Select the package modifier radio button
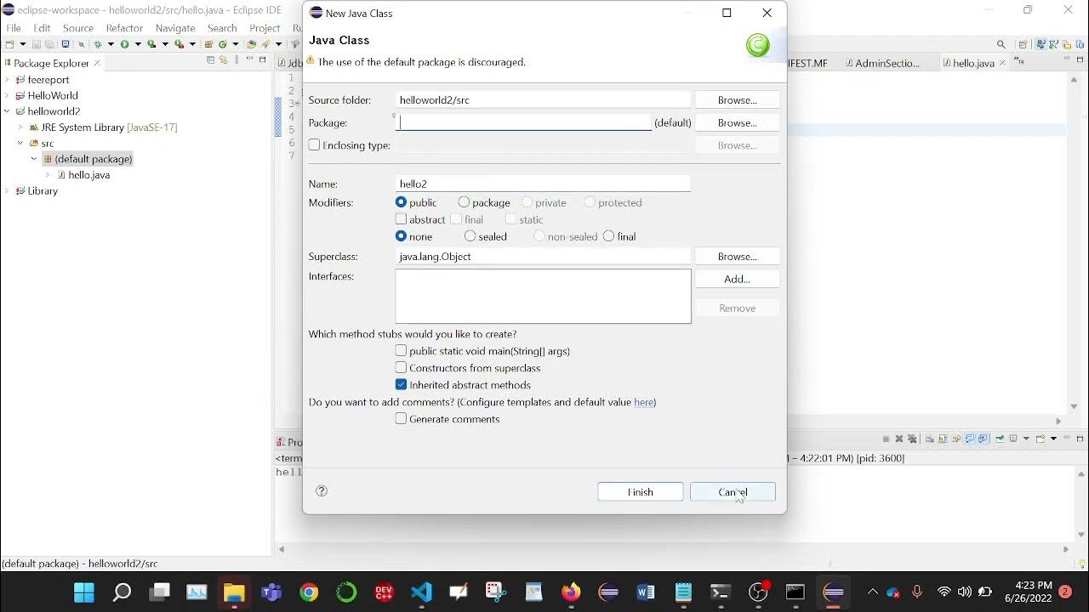This screenshot has width=1089, height=612. (x=464, y=202)
